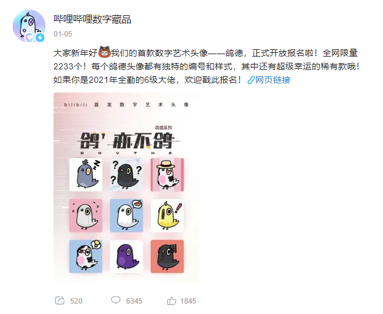Click the post date 01-05

point(63,33)
